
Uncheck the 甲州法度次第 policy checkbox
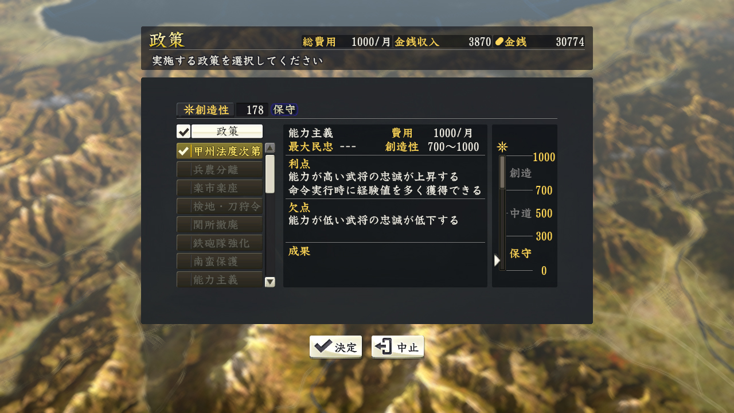[x=183, y=151]
